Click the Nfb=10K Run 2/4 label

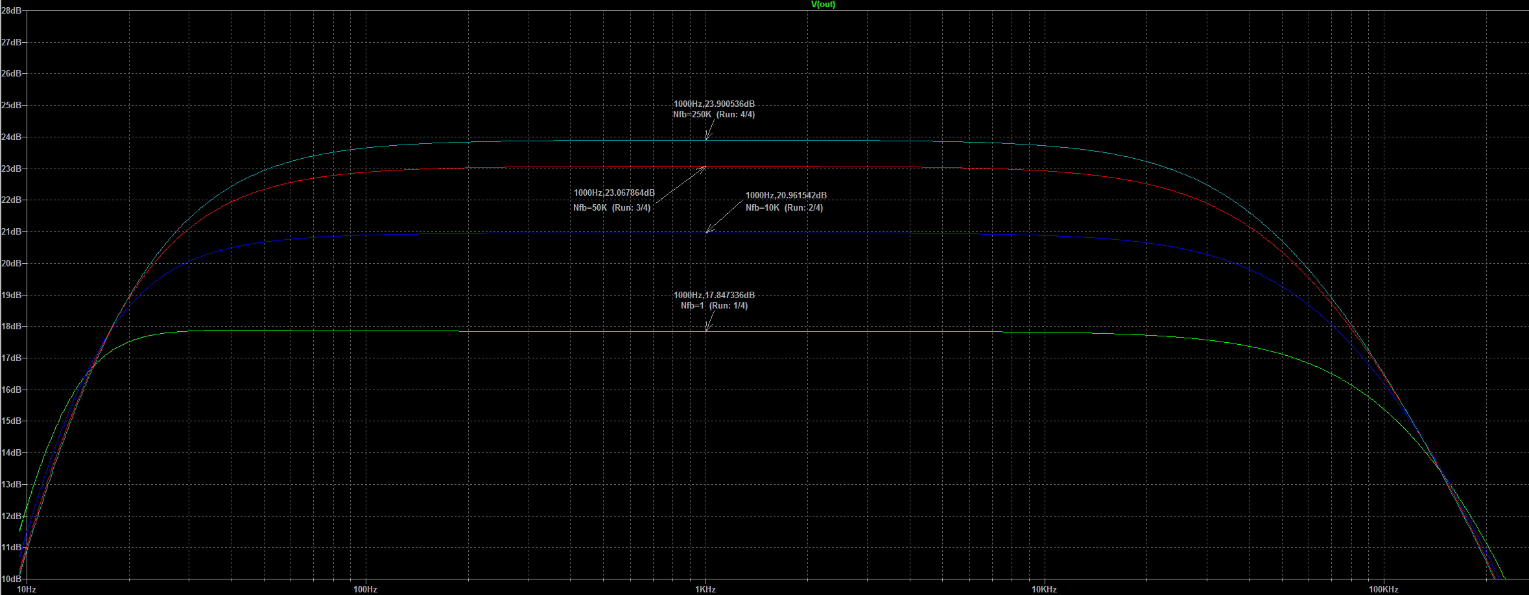(784, 208)
